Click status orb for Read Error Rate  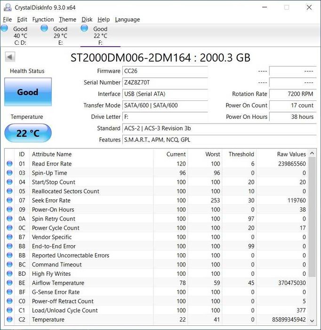(10, 164)
